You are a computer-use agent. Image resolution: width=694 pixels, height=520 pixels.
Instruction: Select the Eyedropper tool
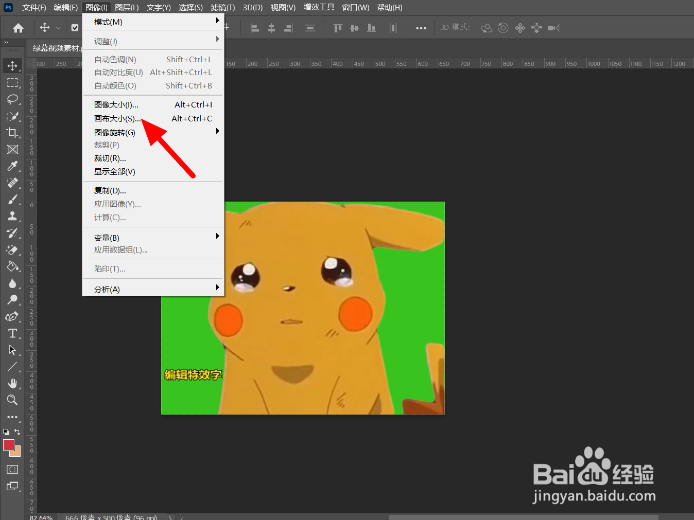(12, 166)
